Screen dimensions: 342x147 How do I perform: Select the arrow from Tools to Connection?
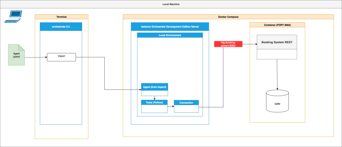click(171, 106)
